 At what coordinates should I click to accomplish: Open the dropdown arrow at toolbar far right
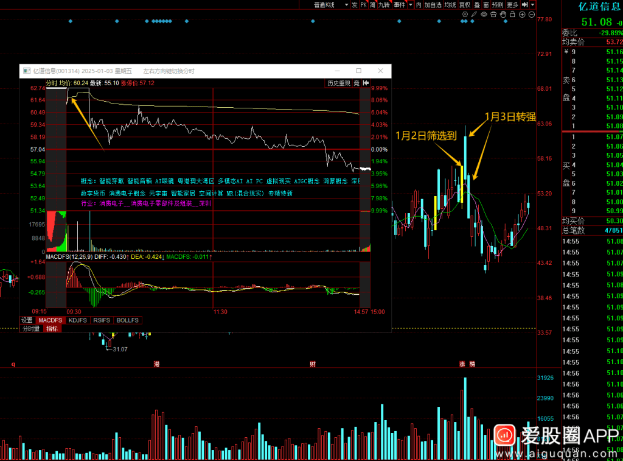click(532, 5)
